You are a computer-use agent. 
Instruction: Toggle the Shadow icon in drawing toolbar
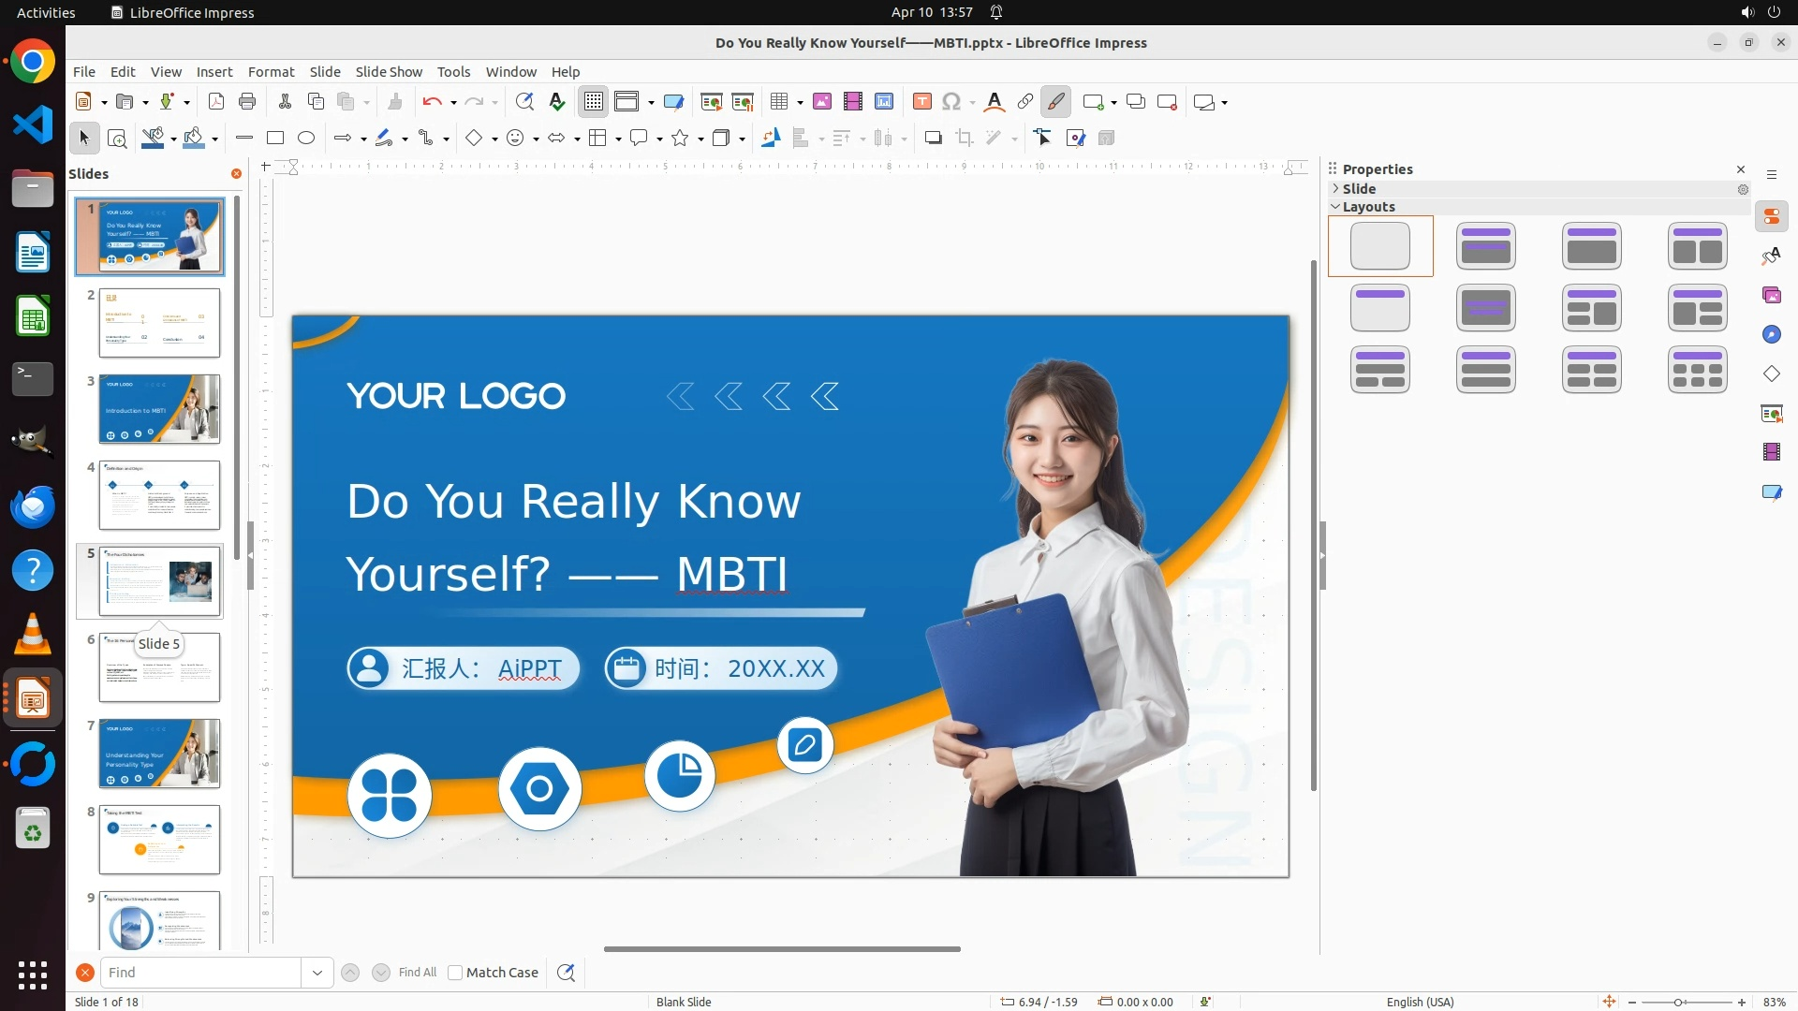[933, 139]
